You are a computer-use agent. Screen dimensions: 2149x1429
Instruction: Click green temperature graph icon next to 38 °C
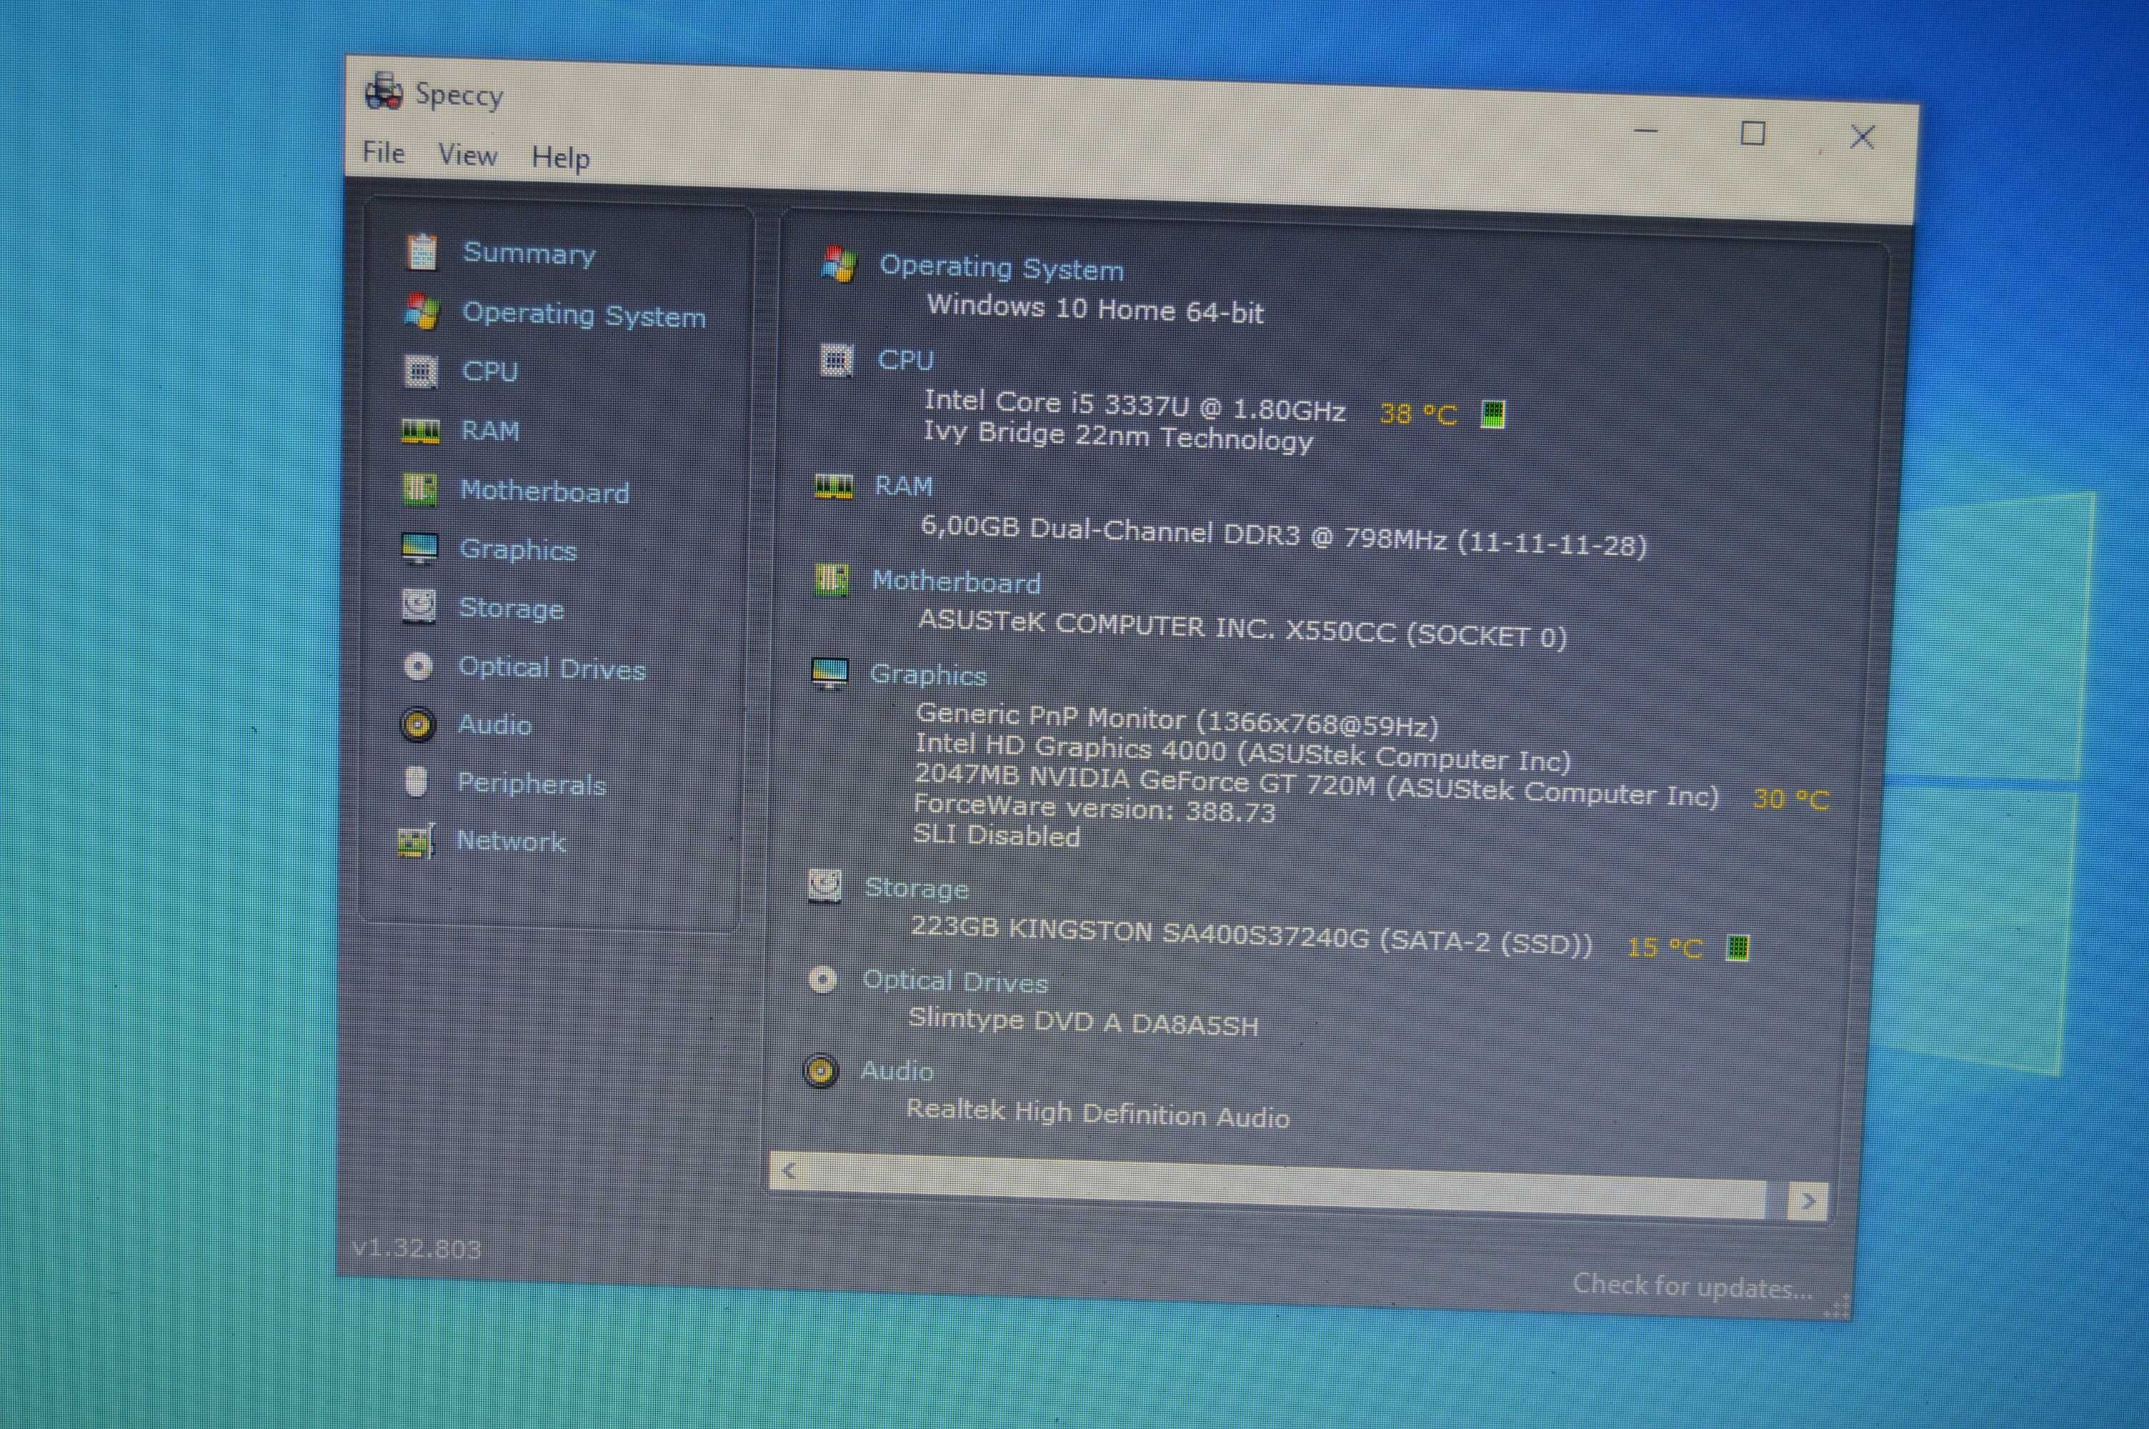pos(1493,414)
